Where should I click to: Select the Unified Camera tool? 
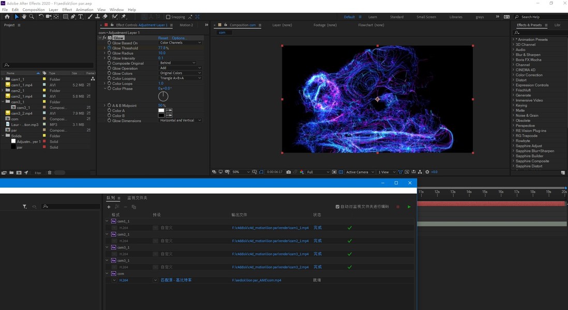click(49, 17)
